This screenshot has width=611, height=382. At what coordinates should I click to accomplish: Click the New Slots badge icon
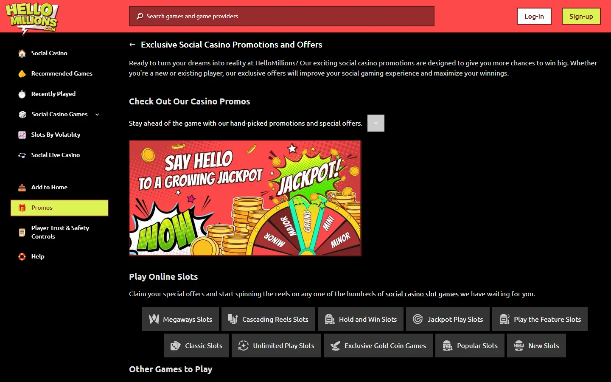pos(518,345)
